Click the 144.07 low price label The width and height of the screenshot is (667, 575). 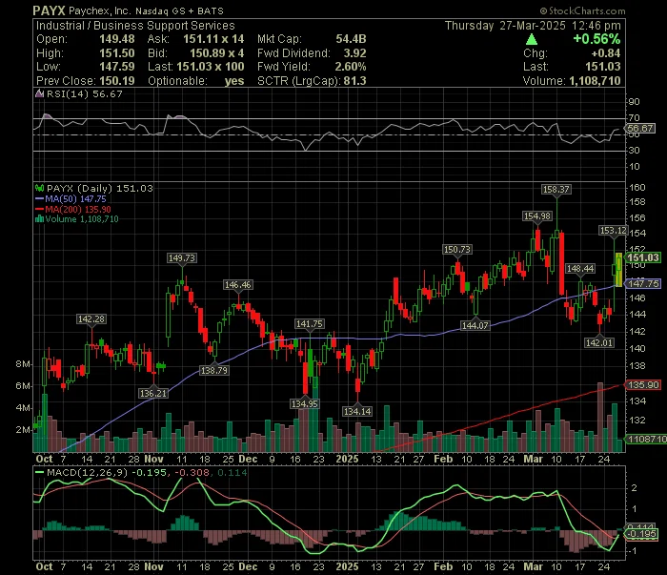point(475,325)
